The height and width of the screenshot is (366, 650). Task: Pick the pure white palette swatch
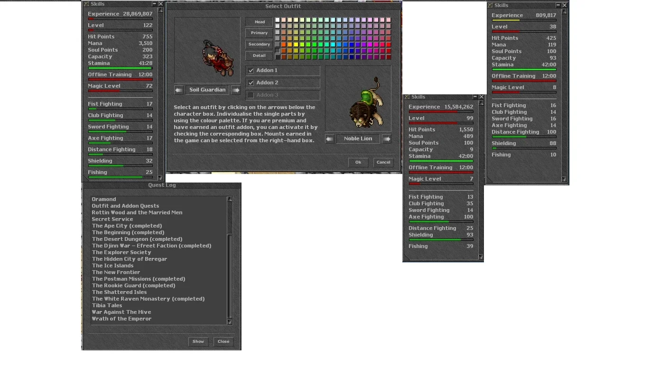pyautogui.click(x=278, y=20)
